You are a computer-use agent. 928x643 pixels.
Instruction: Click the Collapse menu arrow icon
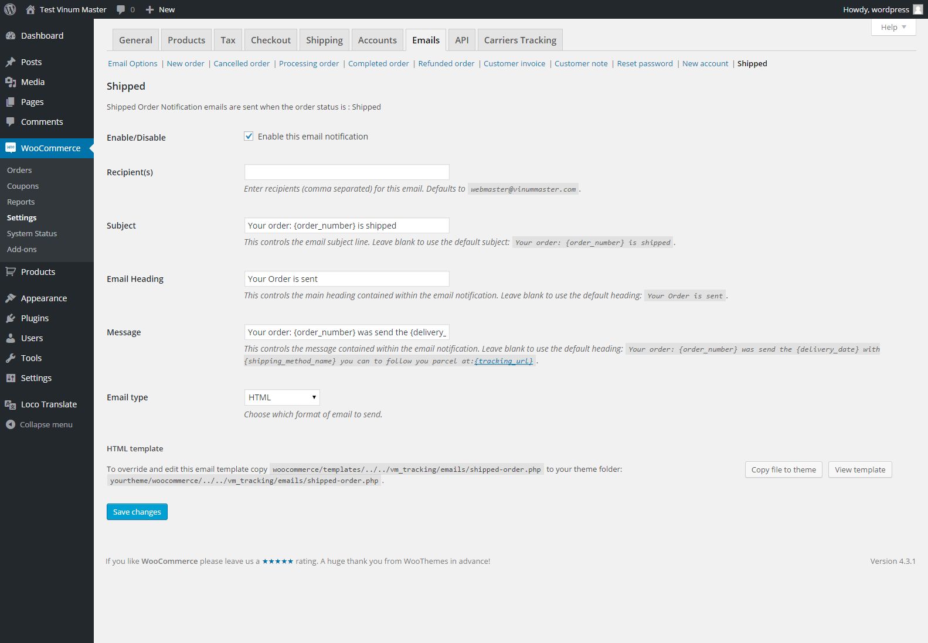click(11, 424)
